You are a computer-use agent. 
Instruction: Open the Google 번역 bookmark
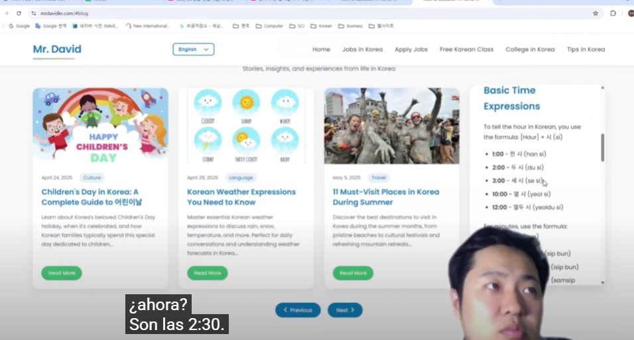coord(51,26)
